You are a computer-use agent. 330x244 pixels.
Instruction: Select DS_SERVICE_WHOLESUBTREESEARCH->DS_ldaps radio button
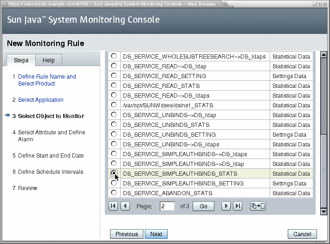(114, 56)
